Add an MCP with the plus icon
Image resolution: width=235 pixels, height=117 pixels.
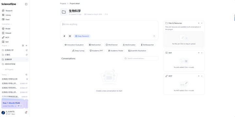tap(199, 76)
